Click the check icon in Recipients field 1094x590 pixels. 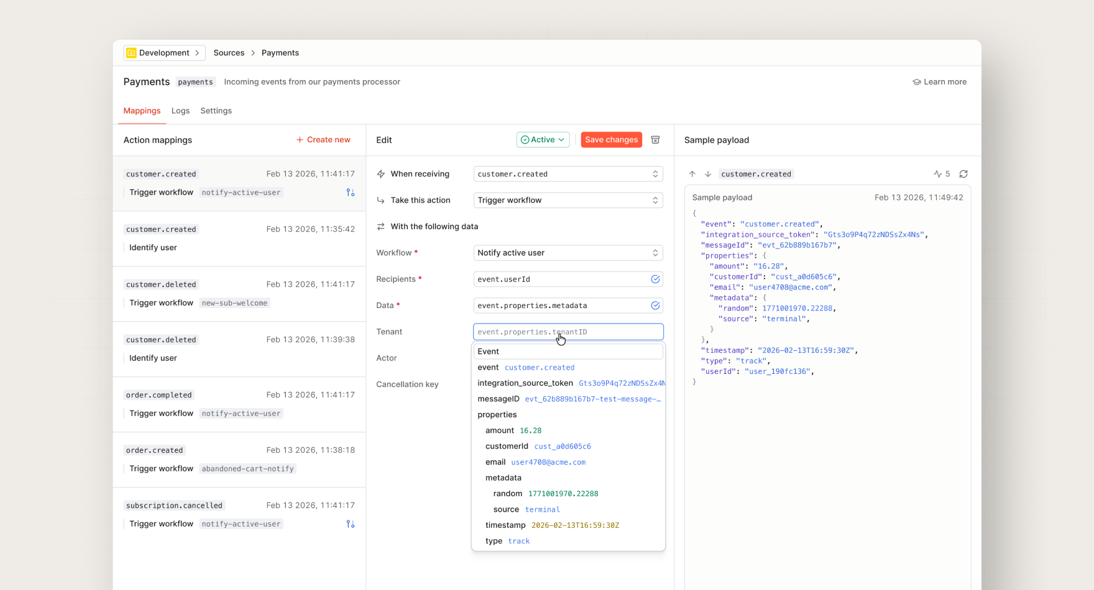pyautogui.click(x=655, y=279)
